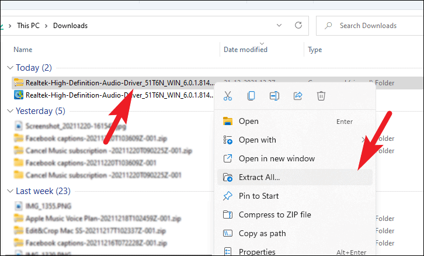Sort by the Name column header
The image size is (424, 256).
pos(23,50)
